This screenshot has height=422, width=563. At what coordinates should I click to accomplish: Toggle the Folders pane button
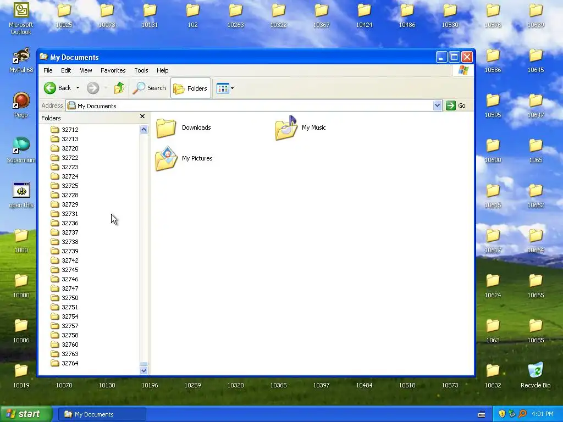pyautogui.click(x=190, y=88)
